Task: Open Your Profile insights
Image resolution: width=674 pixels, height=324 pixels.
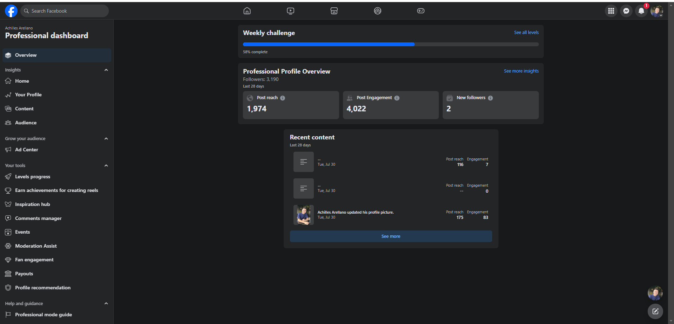Action: (x=57, y=95)
